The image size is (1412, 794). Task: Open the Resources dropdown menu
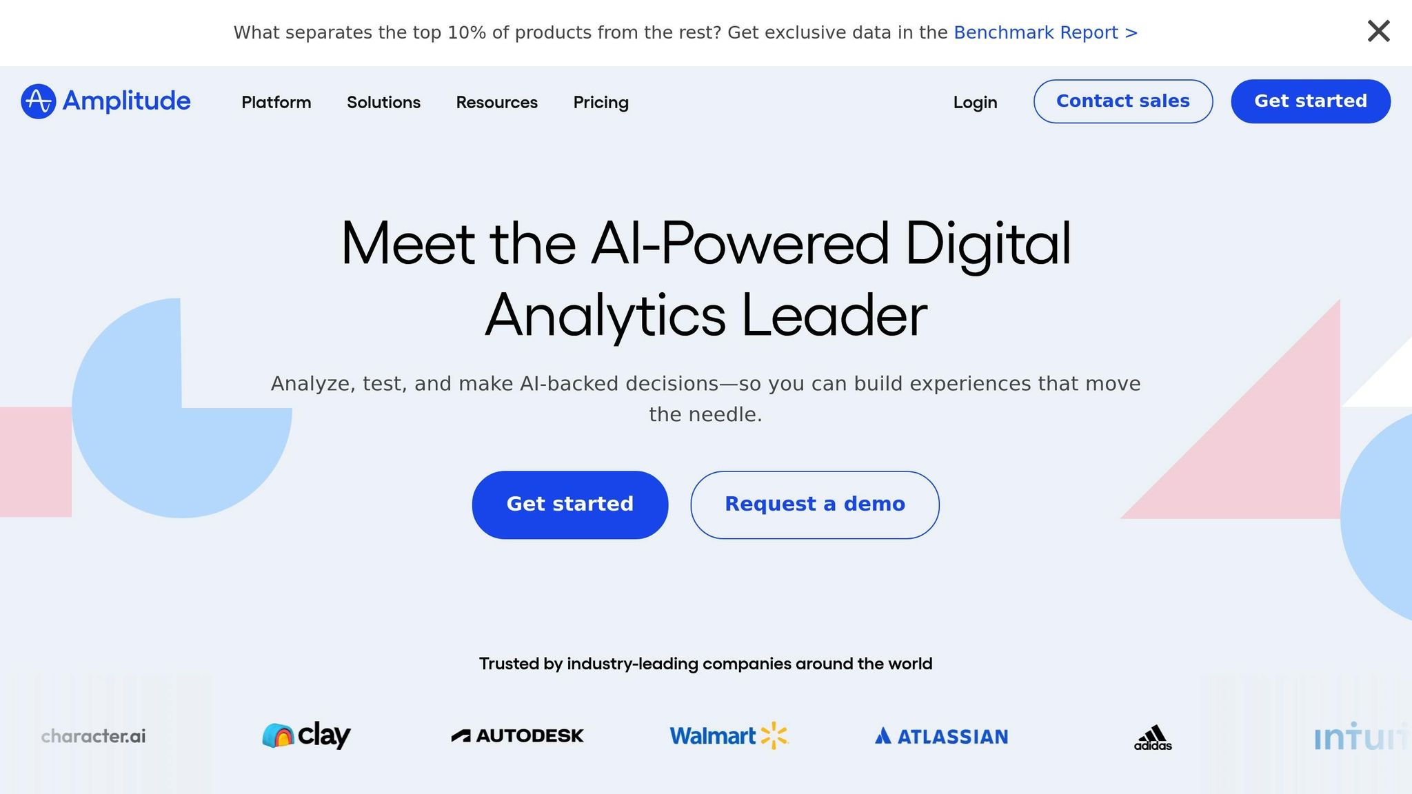[496, 102]
